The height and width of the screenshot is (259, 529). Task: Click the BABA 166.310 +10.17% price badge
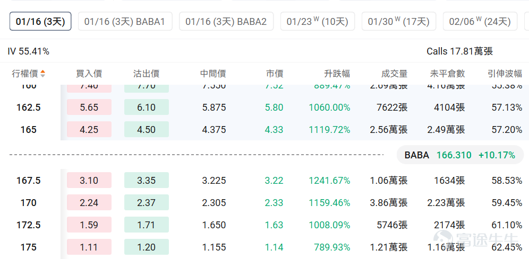click(x=460, y=155)
